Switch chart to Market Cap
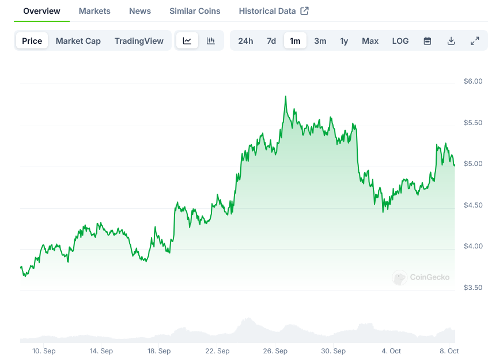This screenshot has width=488, height=362. point(78,41)
